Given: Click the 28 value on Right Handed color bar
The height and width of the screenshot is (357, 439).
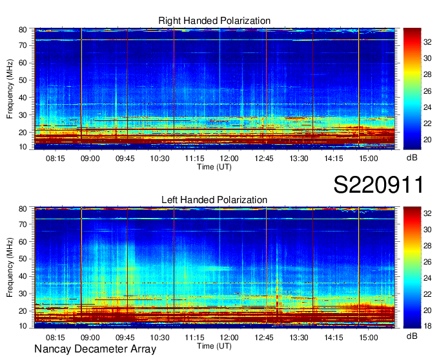Looking at the screenshot, I should (427, 74).
